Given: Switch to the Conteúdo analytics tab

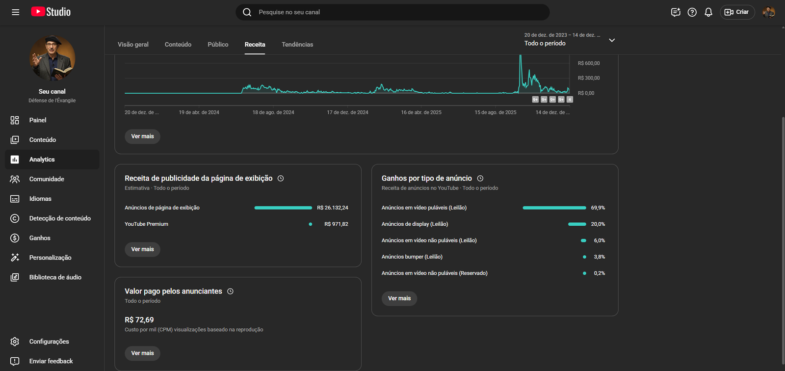Looking at the screenshot, I should pos(178,45).
